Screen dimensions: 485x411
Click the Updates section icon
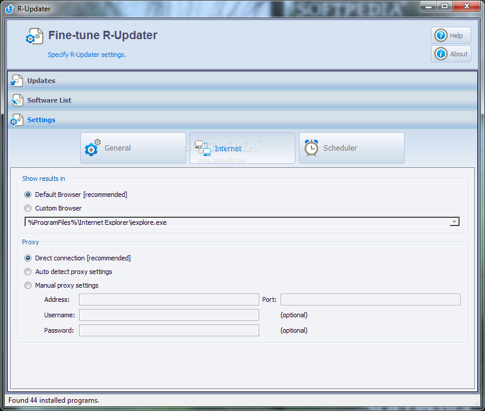[x=17, y=81]
